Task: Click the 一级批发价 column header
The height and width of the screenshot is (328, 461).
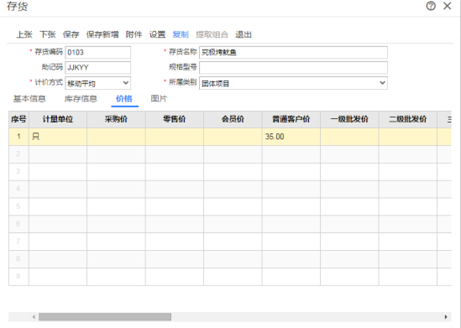Action: pos(349,119)
